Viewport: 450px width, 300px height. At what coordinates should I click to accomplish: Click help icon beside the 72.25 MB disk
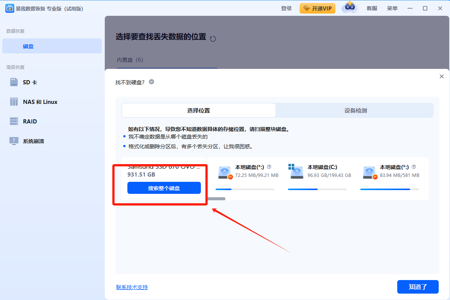[269, 167]
